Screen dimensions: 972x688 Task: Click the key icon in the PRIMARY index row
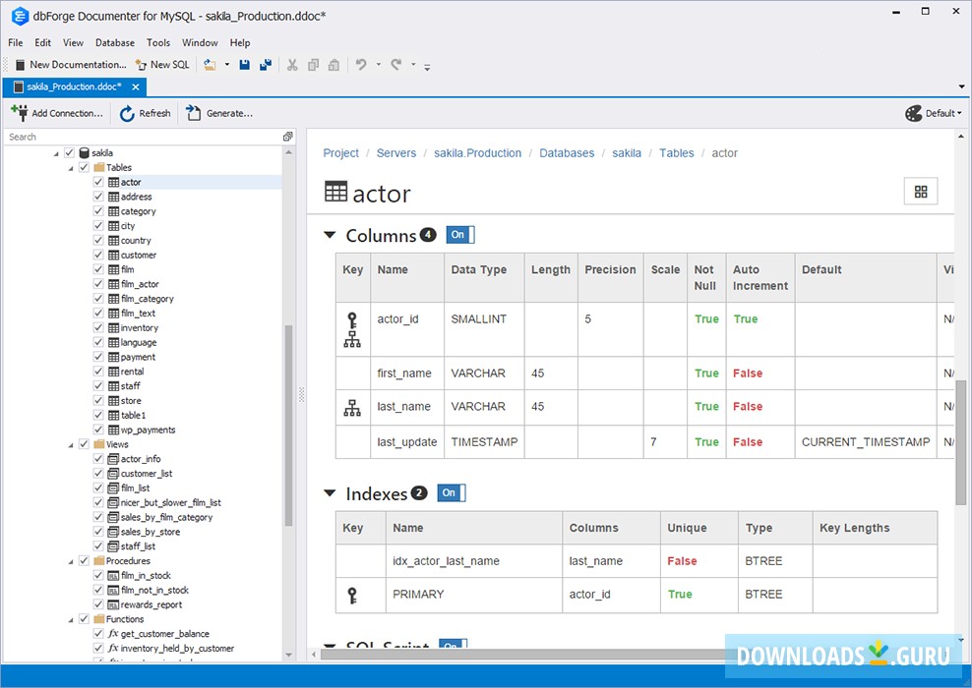(x=352, y=595)
